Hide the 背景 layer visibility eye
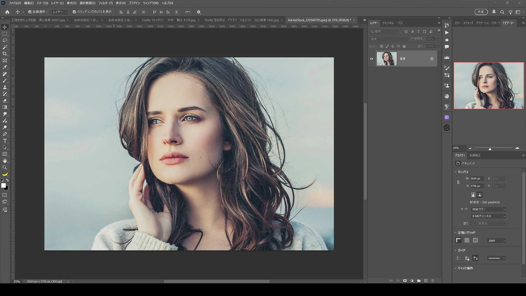This screenshot has height=296, width=526. [x=372, y=59]
